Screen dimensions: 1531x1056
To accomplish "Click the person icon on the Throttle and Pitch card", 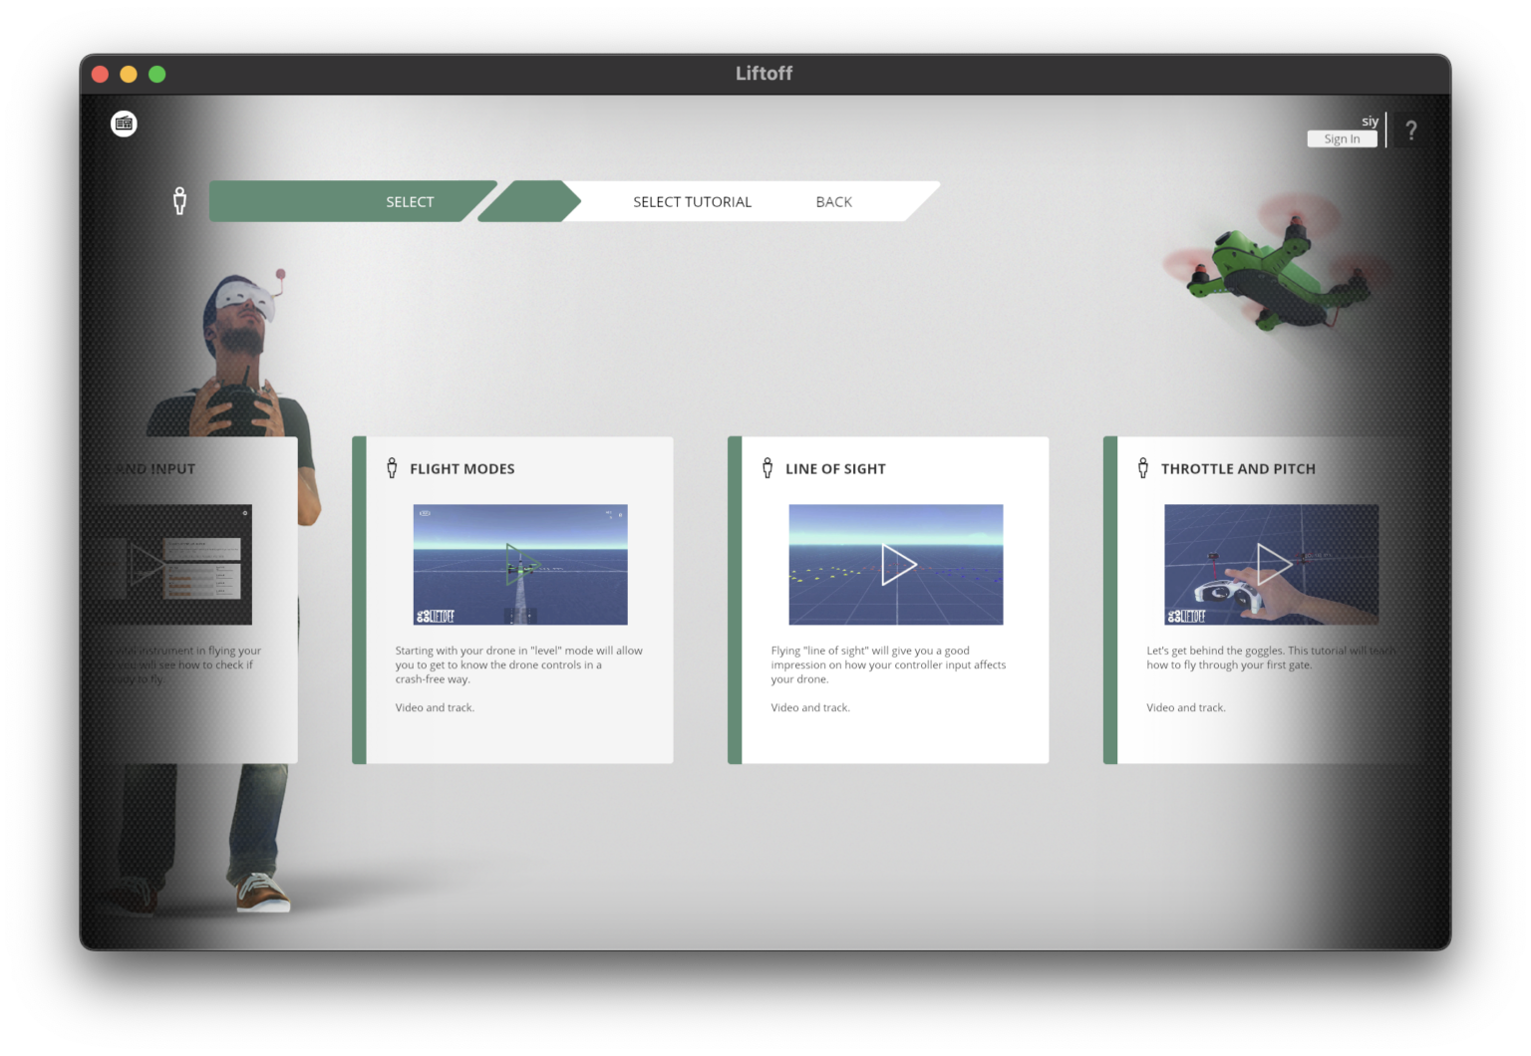I will tap(1142, 466).
